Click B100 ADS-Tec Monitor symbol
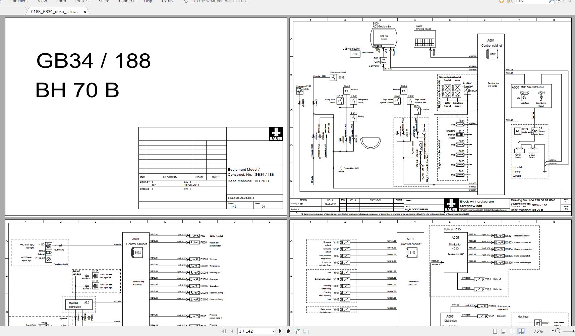 coord(384,37)
